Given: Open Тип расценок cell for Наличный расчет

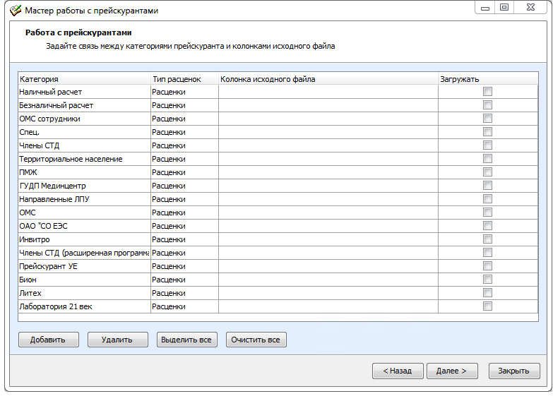Looking at the screenshot, I should (184, 92).
